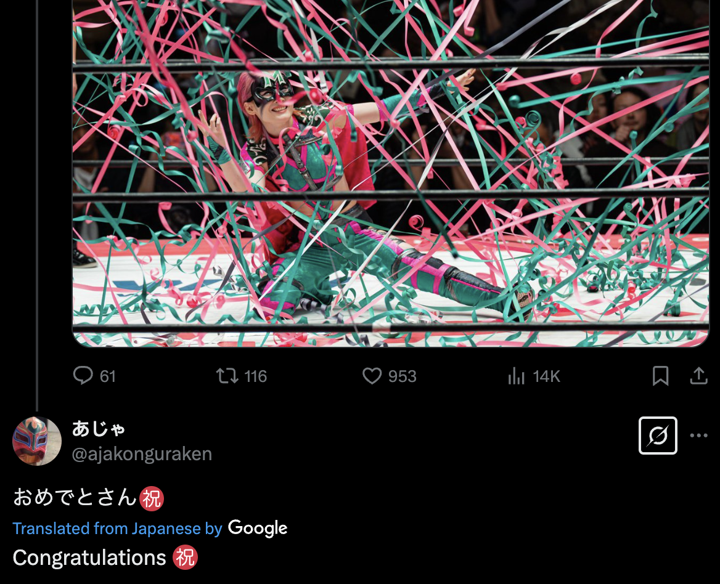Click the Google logo text
The width and height of the screenshot is (720, 584).
tap(258, 529)
